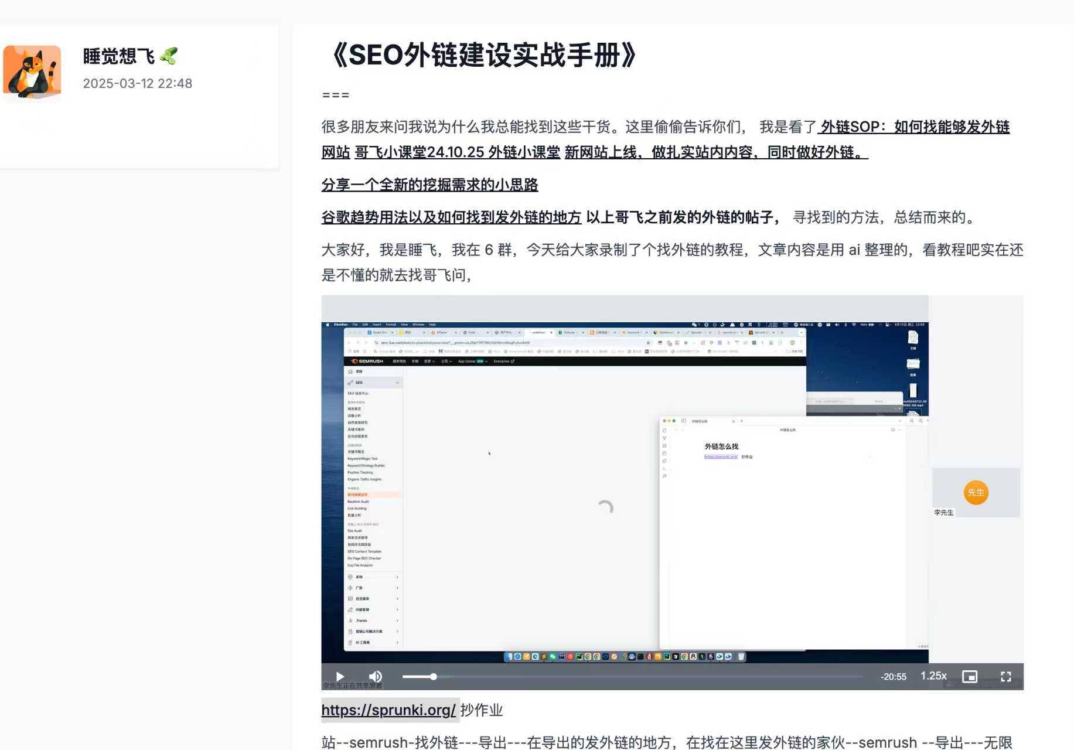The width and height of the screenshot is (1074, 750).
Task: Enter fullscreen mode for the video
Action: point(1006,677)
